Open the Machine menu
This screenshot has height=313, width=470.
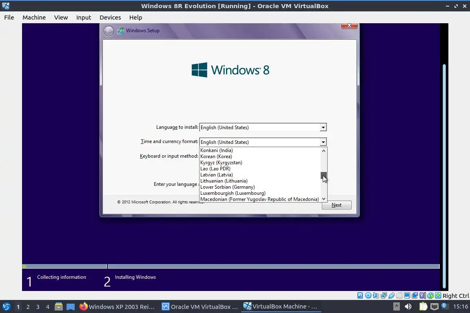click(x=34, y=18)
